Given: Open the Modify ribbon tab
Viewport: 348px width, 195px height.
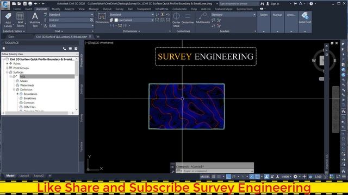Looking at the screenshot, I should (56, 9).
